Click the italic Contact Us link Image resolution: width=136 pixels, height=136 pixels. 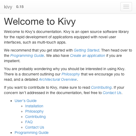(x=112, y=93)
